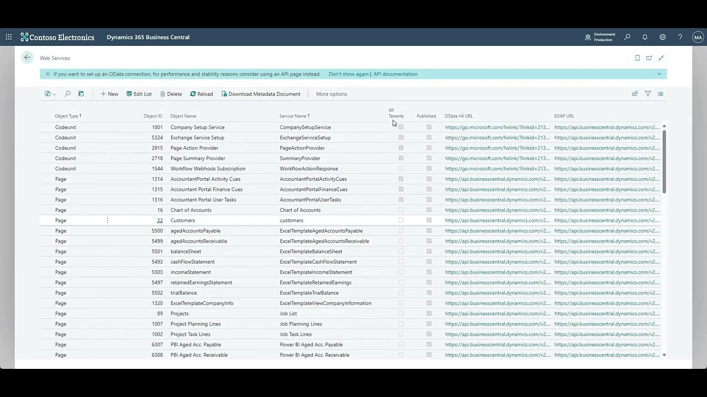Screen dimensions: 707x397
Task: Expand the notification bar chevron
Action: point(659,74)
